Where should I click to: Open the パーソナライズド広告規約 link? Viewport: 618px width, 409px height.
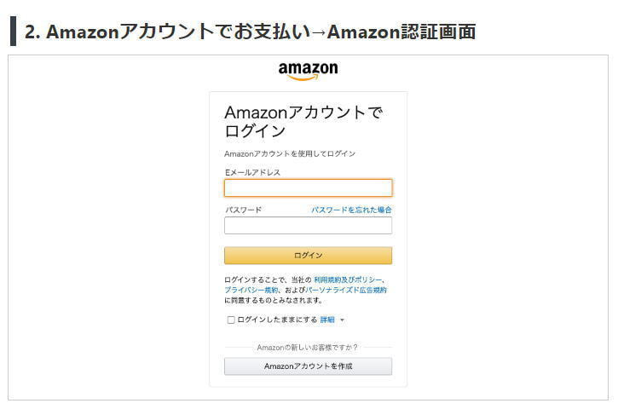pyautogui.click(x=346, y=290)
